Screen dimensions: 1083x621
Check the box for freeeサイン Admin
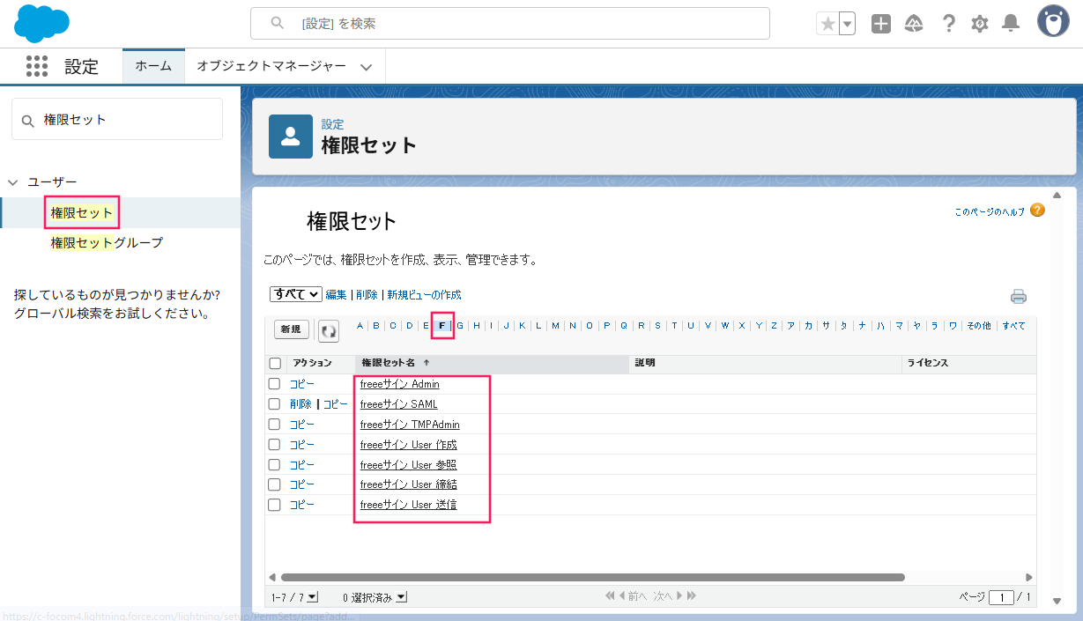274,384
